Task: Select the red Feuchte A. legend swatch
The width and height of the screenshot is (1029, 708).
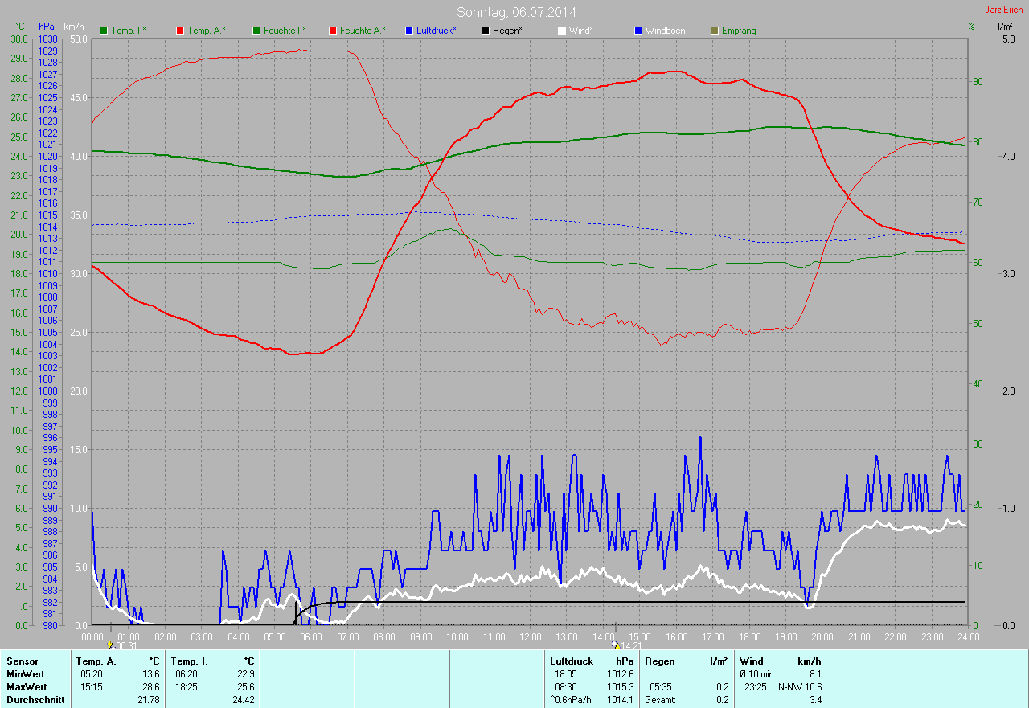Action: (x=333, y=31)
